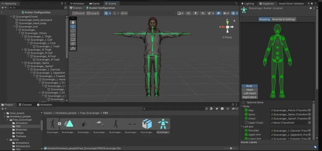Adjust the project thumbnail size slider
Viewport: 322px width, 151px height.
[230, 148]
